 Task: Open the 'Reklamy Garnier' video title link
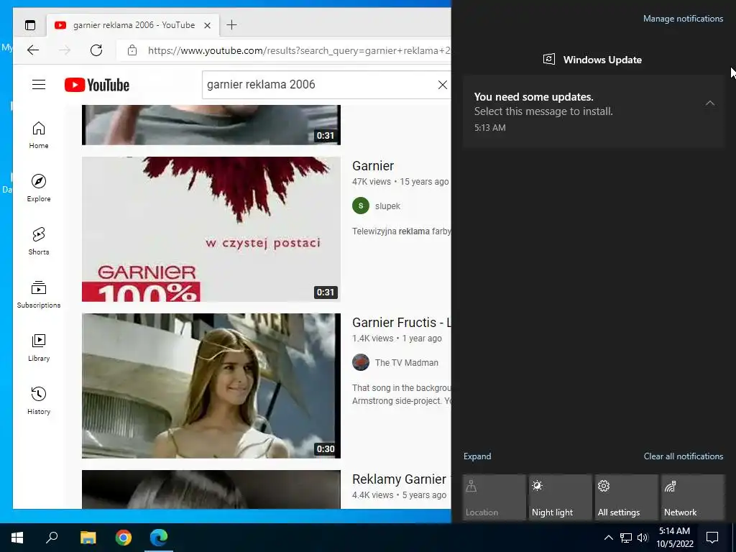[x=401, y=479]
